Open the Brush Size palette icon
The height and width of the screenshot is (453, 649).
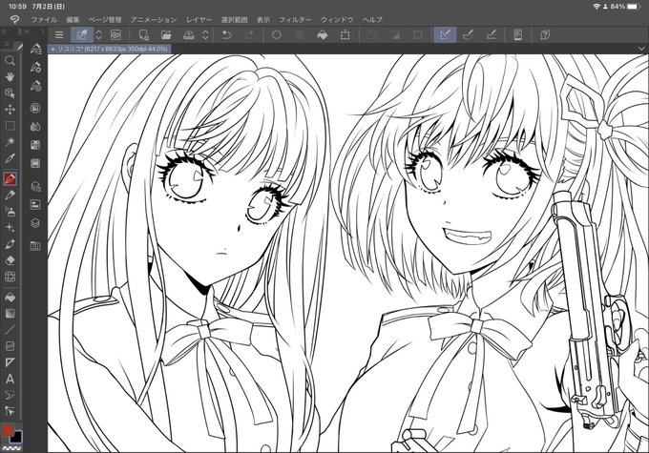coord(35,86)
